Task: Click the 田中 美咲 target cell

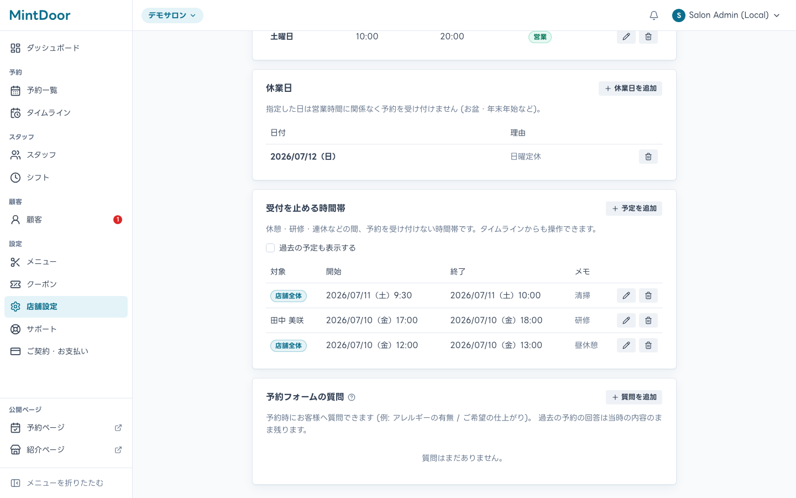Action: 287,320
